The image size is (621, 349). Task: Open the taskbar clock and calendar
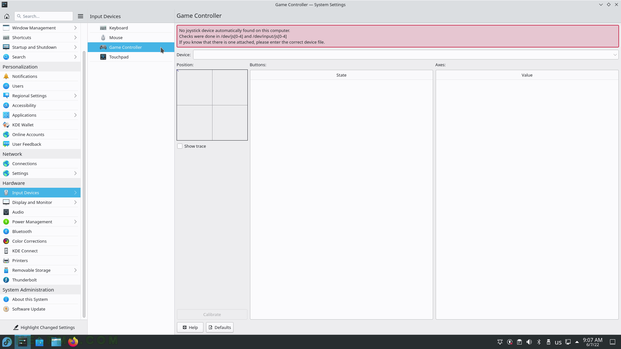[x=593, y=342]
